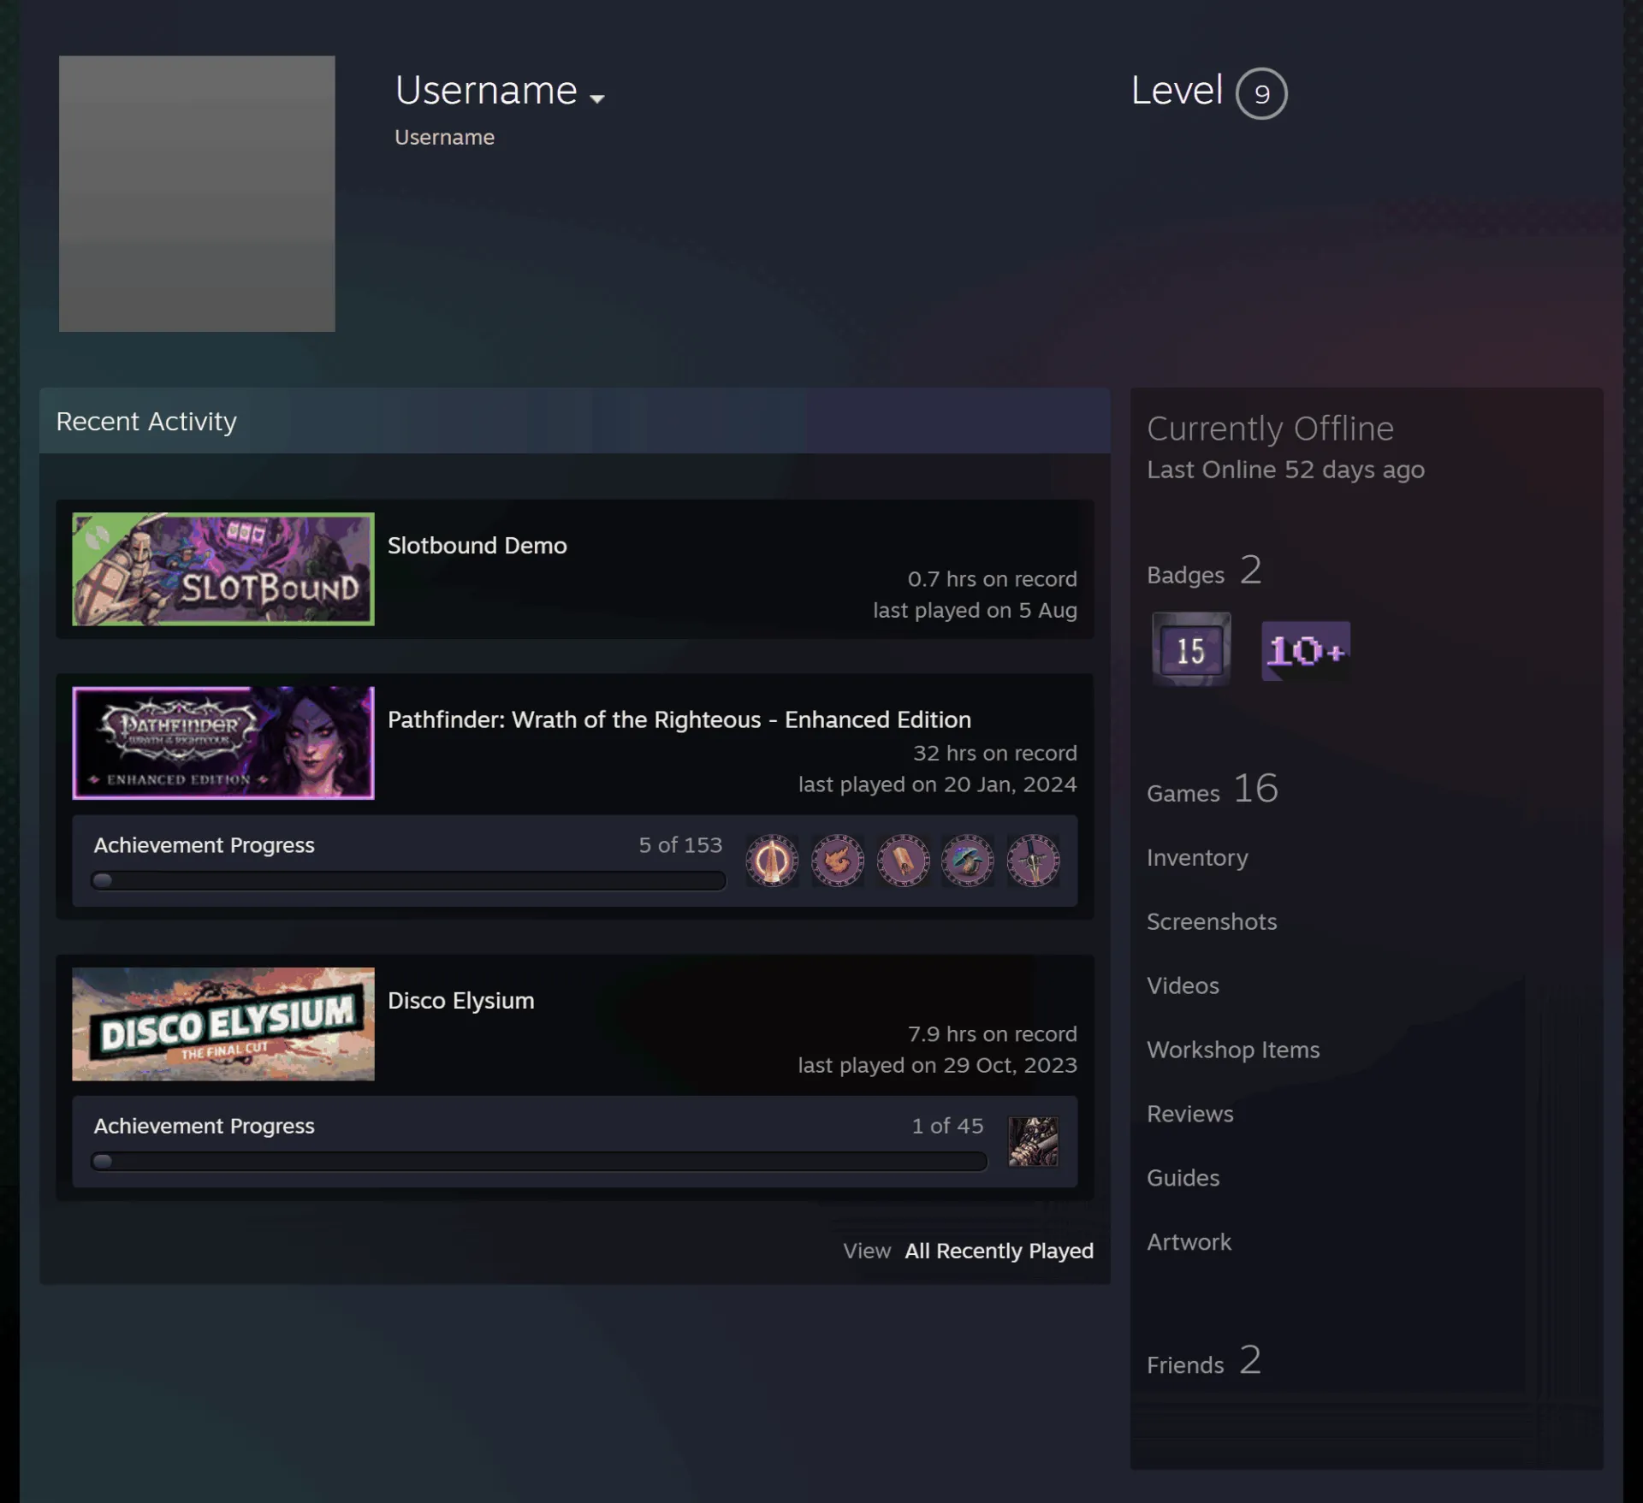Click Disco Elysium achievement progress bar
This screenshot has width=1643, height=1503.
pos(539,1162)
